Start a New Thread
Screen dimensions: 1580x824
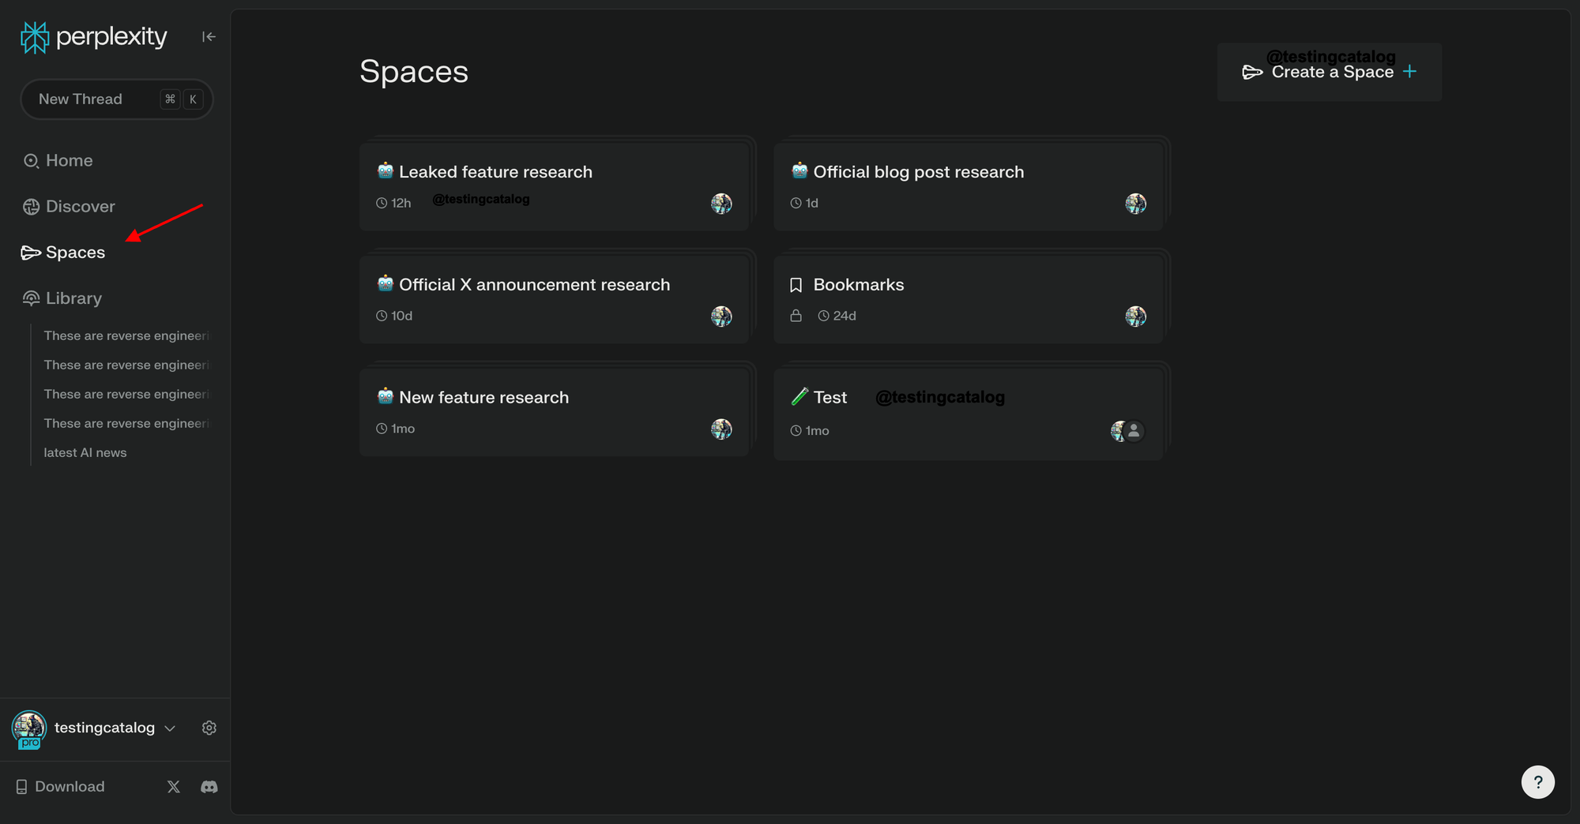[117, 99]
